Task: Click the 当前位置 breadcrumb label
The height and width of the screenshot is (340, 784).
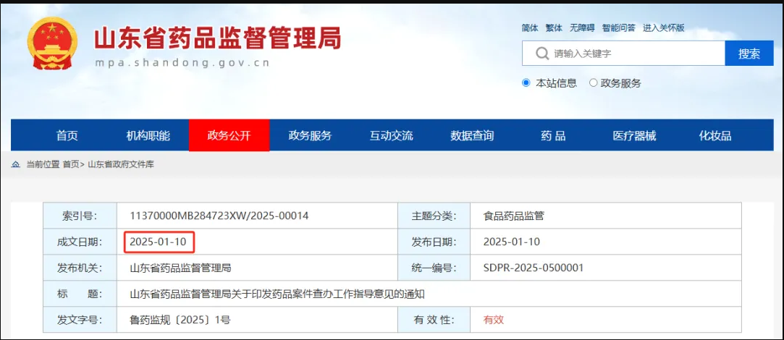Action: [x=43, y=164]
